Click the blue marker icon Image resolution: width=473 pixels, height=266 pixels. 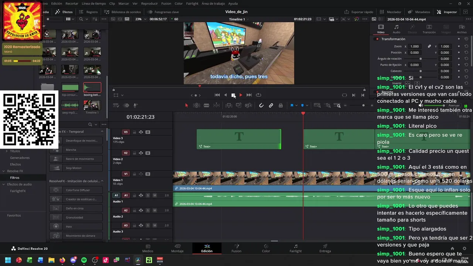(x=302, y=106)
